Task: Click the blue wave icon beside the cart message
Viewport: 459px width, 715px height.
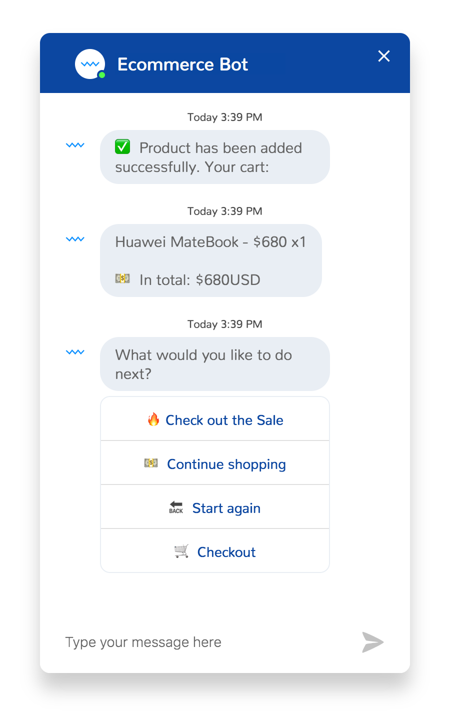Action: (x=74, y=239)
